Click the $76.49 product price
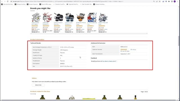 pos(56,29)
